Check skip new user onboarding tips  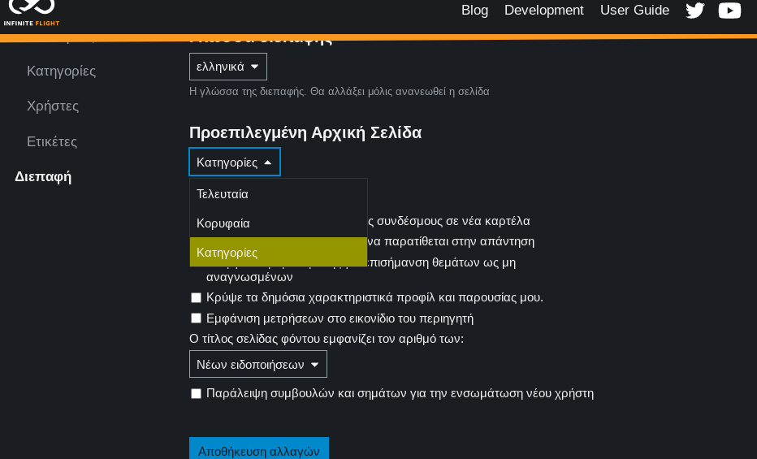point(196,394)
